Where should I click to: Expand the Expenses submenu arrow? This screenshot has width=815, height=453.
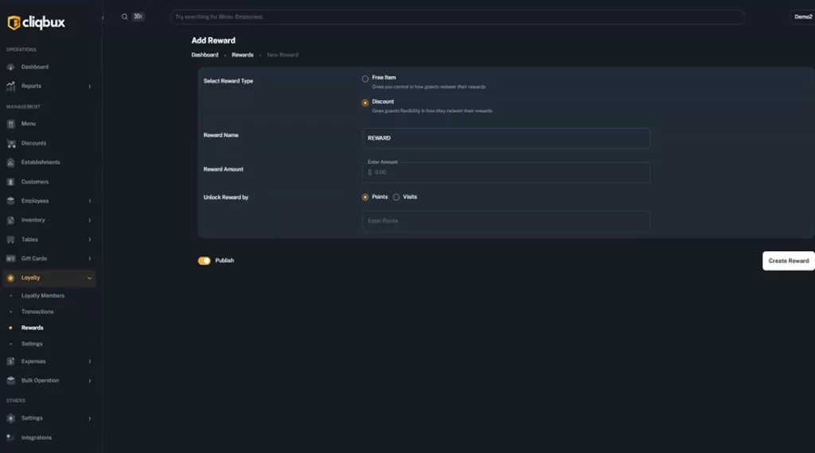(x=89, y=362)
